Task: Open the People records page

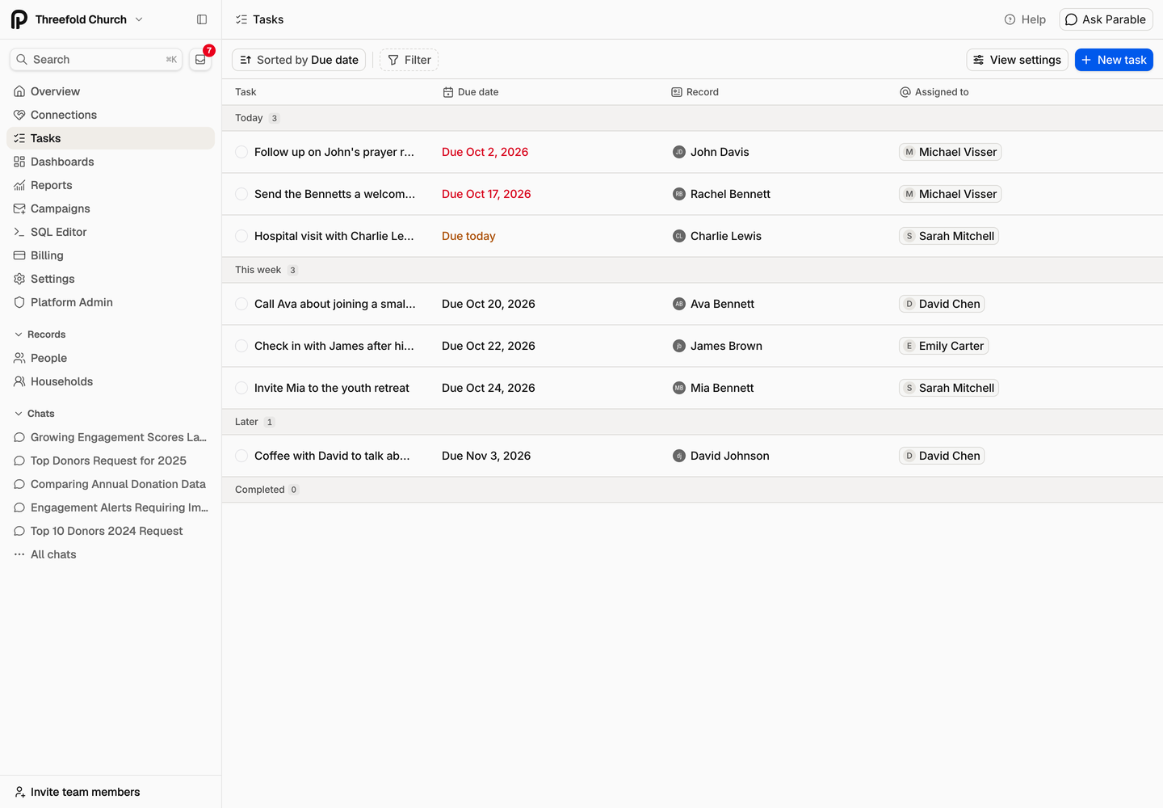Action: pyautogui.click(x=111, y=358)
